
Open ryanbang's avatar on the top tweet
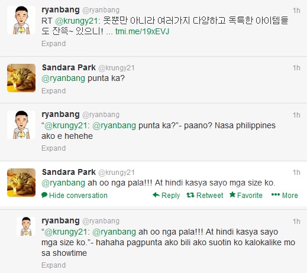21,20
